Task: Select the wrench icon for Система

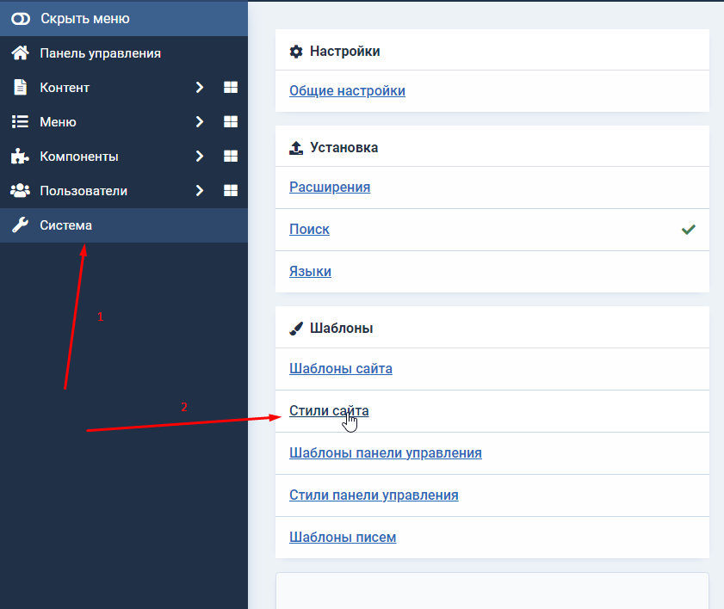Action: click(x=19, y=225)
